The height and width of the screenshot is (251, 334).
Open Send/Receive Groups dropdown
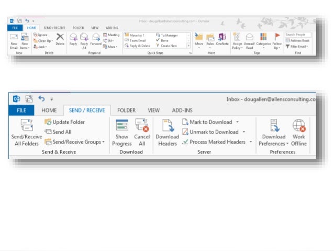74,142
